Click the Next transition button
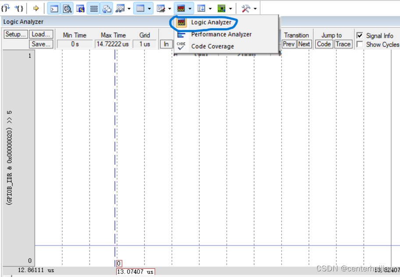The width and height of the screenshot is (400, 277). (x=304, y=44)
